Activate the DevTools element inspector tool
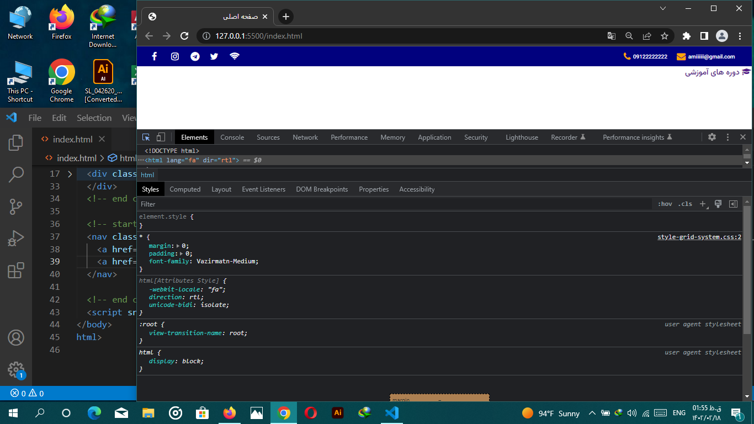754x424 pixels. click(146, 137)
